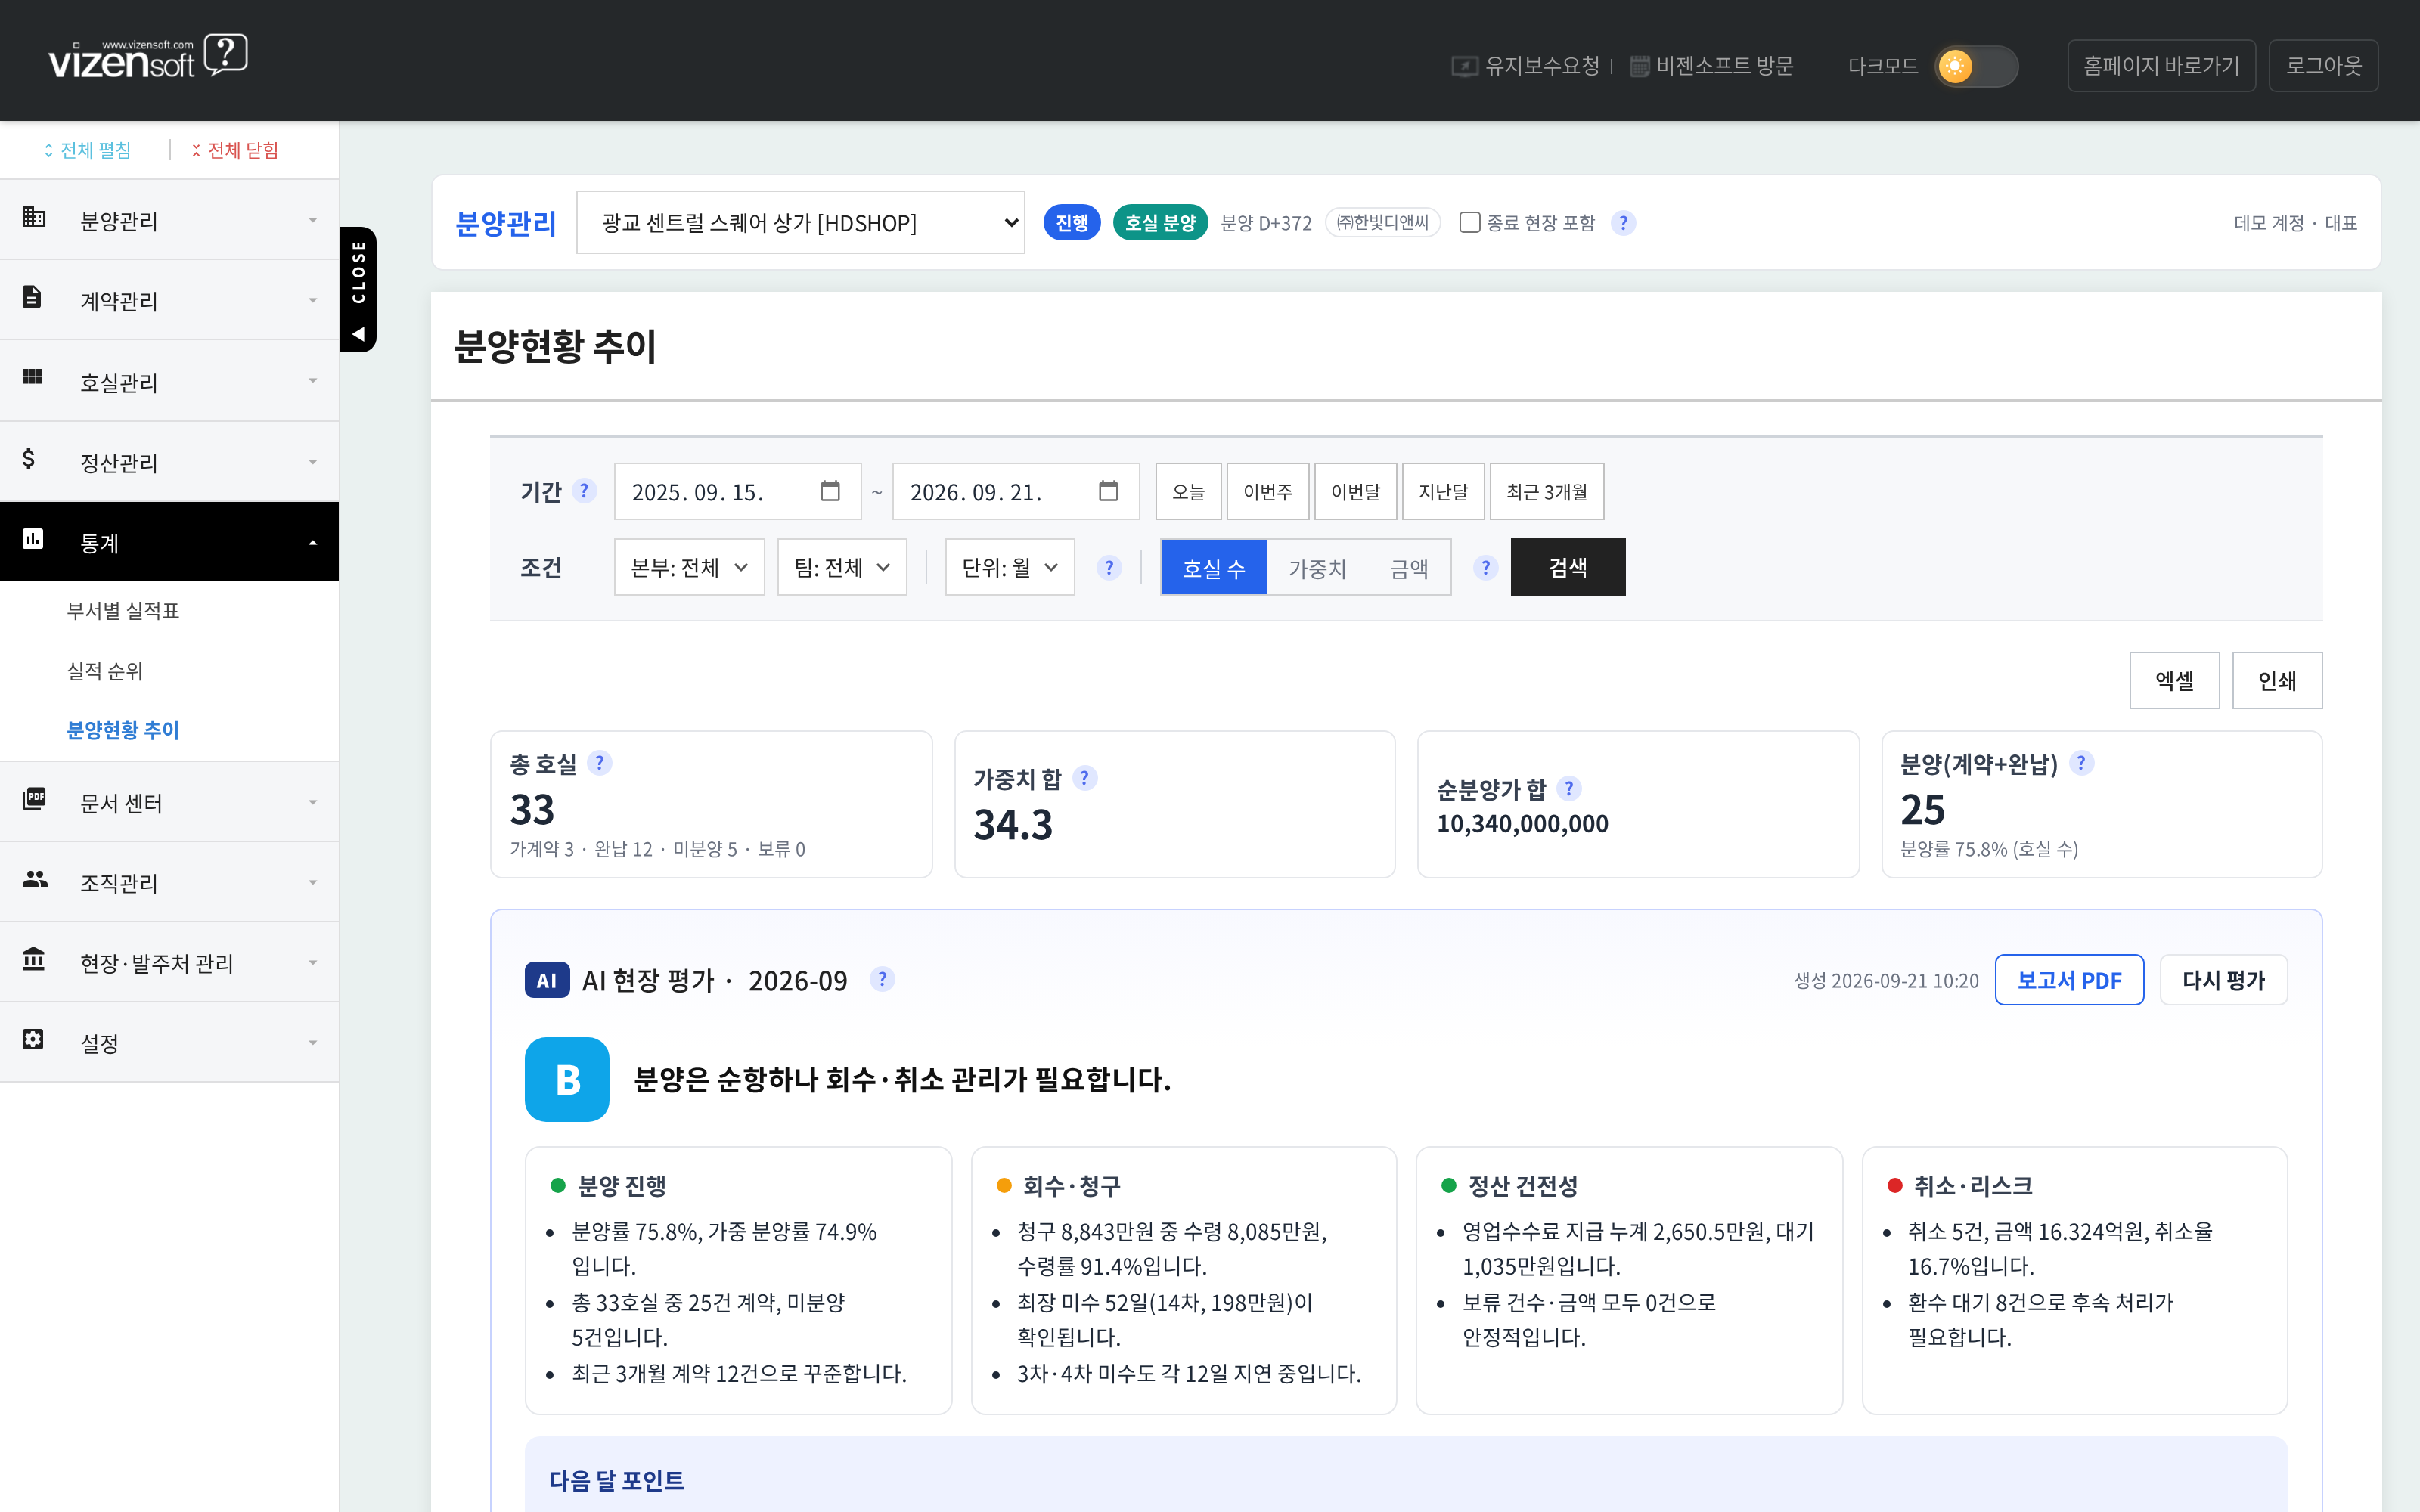Click the 분양관리 building sidebar icon
The width and height of the screenshot is (2420, 1512).
coord(34,217)
